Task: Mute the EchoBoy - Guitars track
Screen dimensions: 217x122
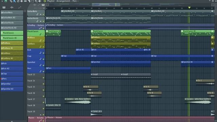Action: click(x=43, y=28)
